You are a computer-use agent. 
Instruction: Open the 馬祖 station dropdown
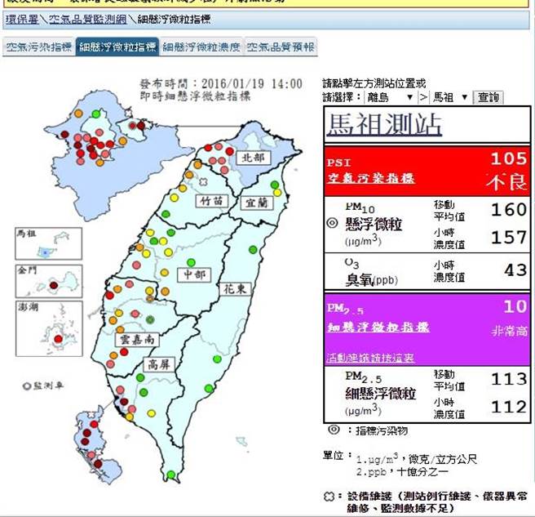tap(449, 98)
